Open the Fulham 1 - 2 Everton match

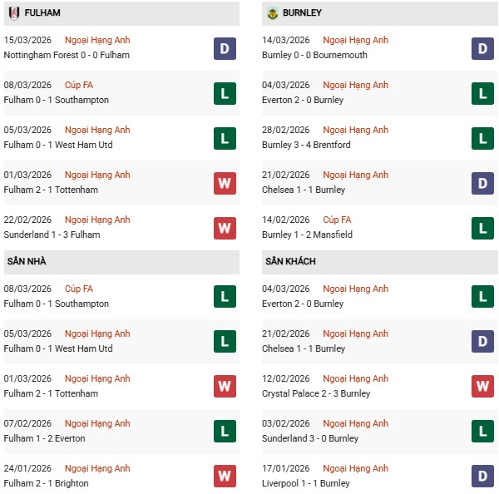[x=45, y=438]
